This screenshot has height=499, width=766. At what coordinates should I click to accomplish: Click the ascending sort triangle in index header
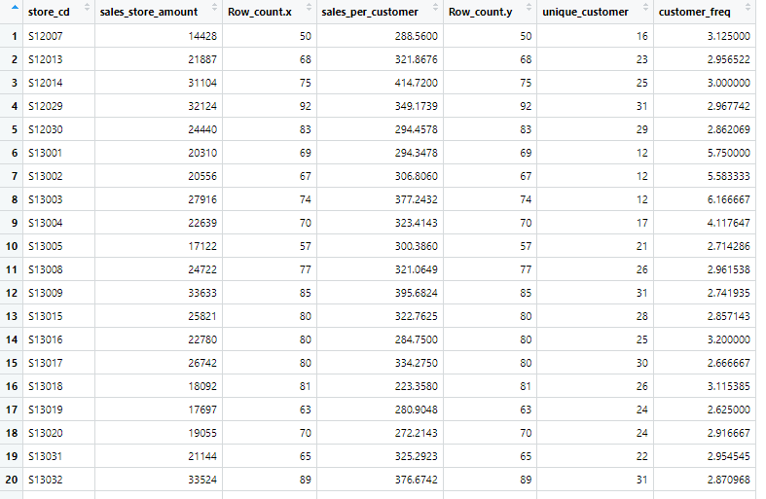pos(15,8)
